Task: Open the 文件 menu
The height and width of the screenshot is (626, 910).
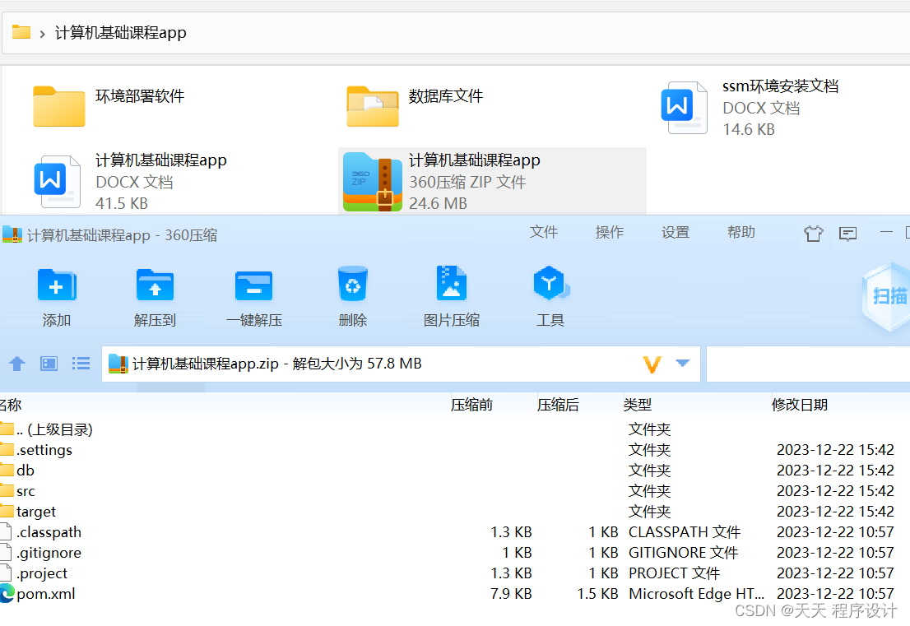Action: coord(543,232)
